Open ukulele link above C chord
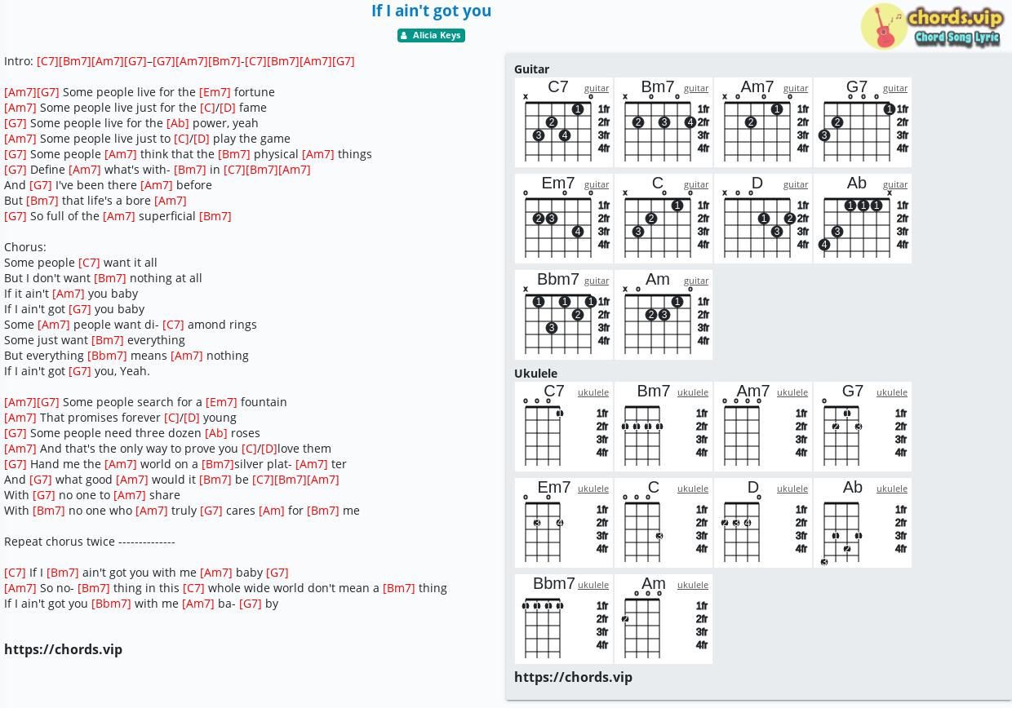The height and width of the screenshot is (708, 1012). coord(693,489)
